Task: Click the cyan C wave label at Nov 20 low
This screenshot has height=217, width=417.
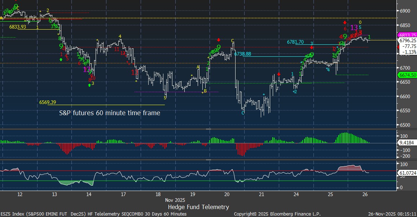Action: (243, 113)
